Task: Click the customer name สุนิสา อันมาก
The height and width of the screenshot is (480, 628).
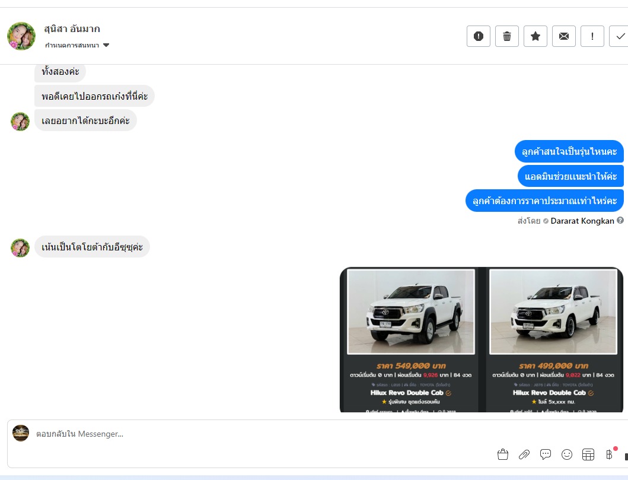Action: (x=72, y=29)
